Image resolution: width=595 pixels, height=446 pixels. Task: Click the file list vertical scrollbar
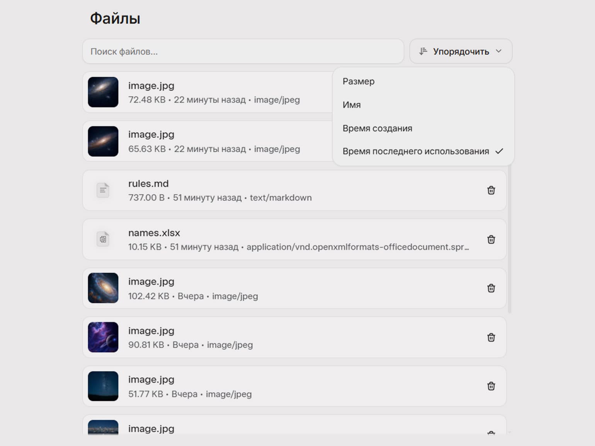[510, 239]
